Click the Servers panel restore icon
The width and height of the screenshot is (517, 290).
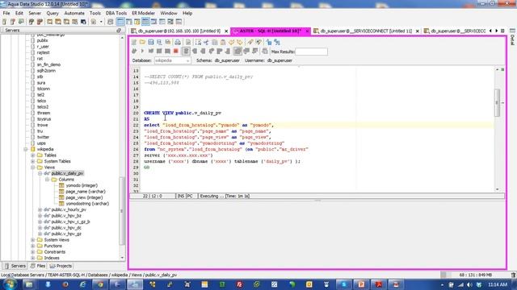pyautogui.click(x=119, y=31)
